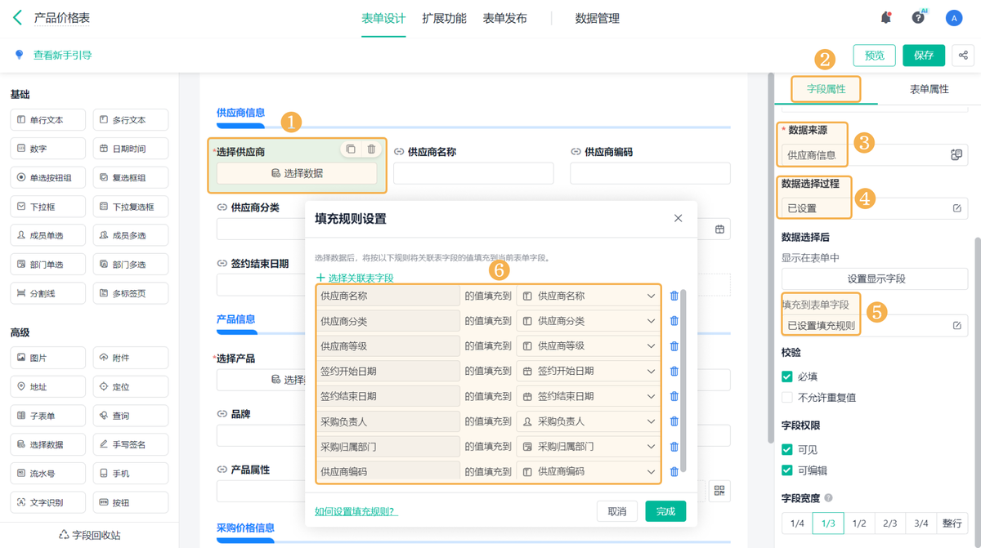Delete the 供应商名称 fill rule row
981x548 pixels.
[x=674, y=296]
